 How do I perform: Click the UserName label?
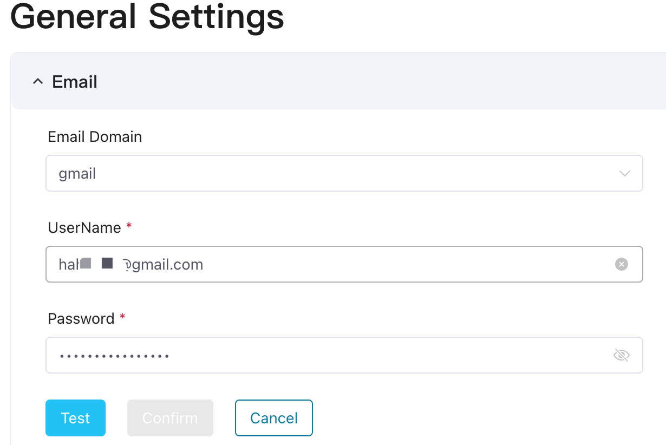tap(84, 228)
